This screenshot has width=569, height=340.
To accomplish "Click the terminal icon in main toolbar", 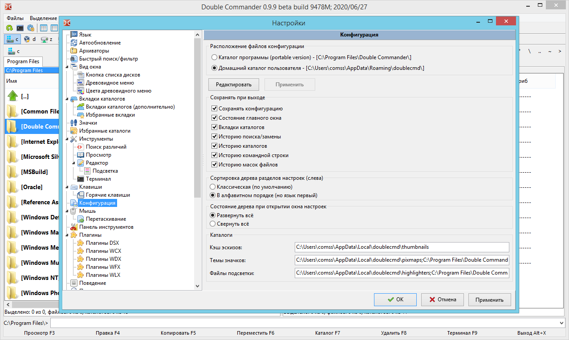I will (x=20, y=28).
